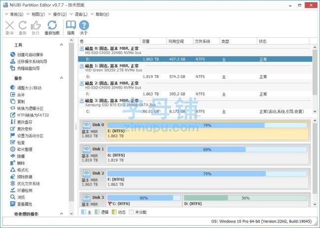This screenshot has height=228, width=320.
Task: Choose 浏览 (explore) operation
Action: [17, 197]
